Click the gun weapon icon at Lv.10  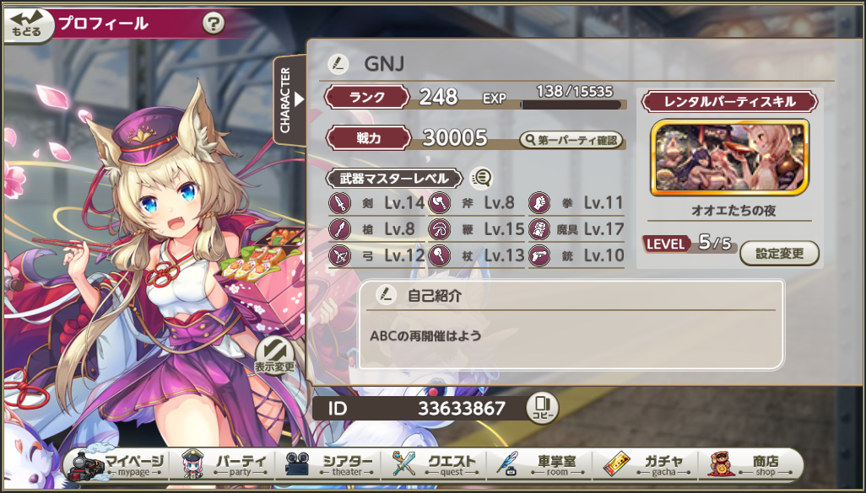(x=539, y=256)
